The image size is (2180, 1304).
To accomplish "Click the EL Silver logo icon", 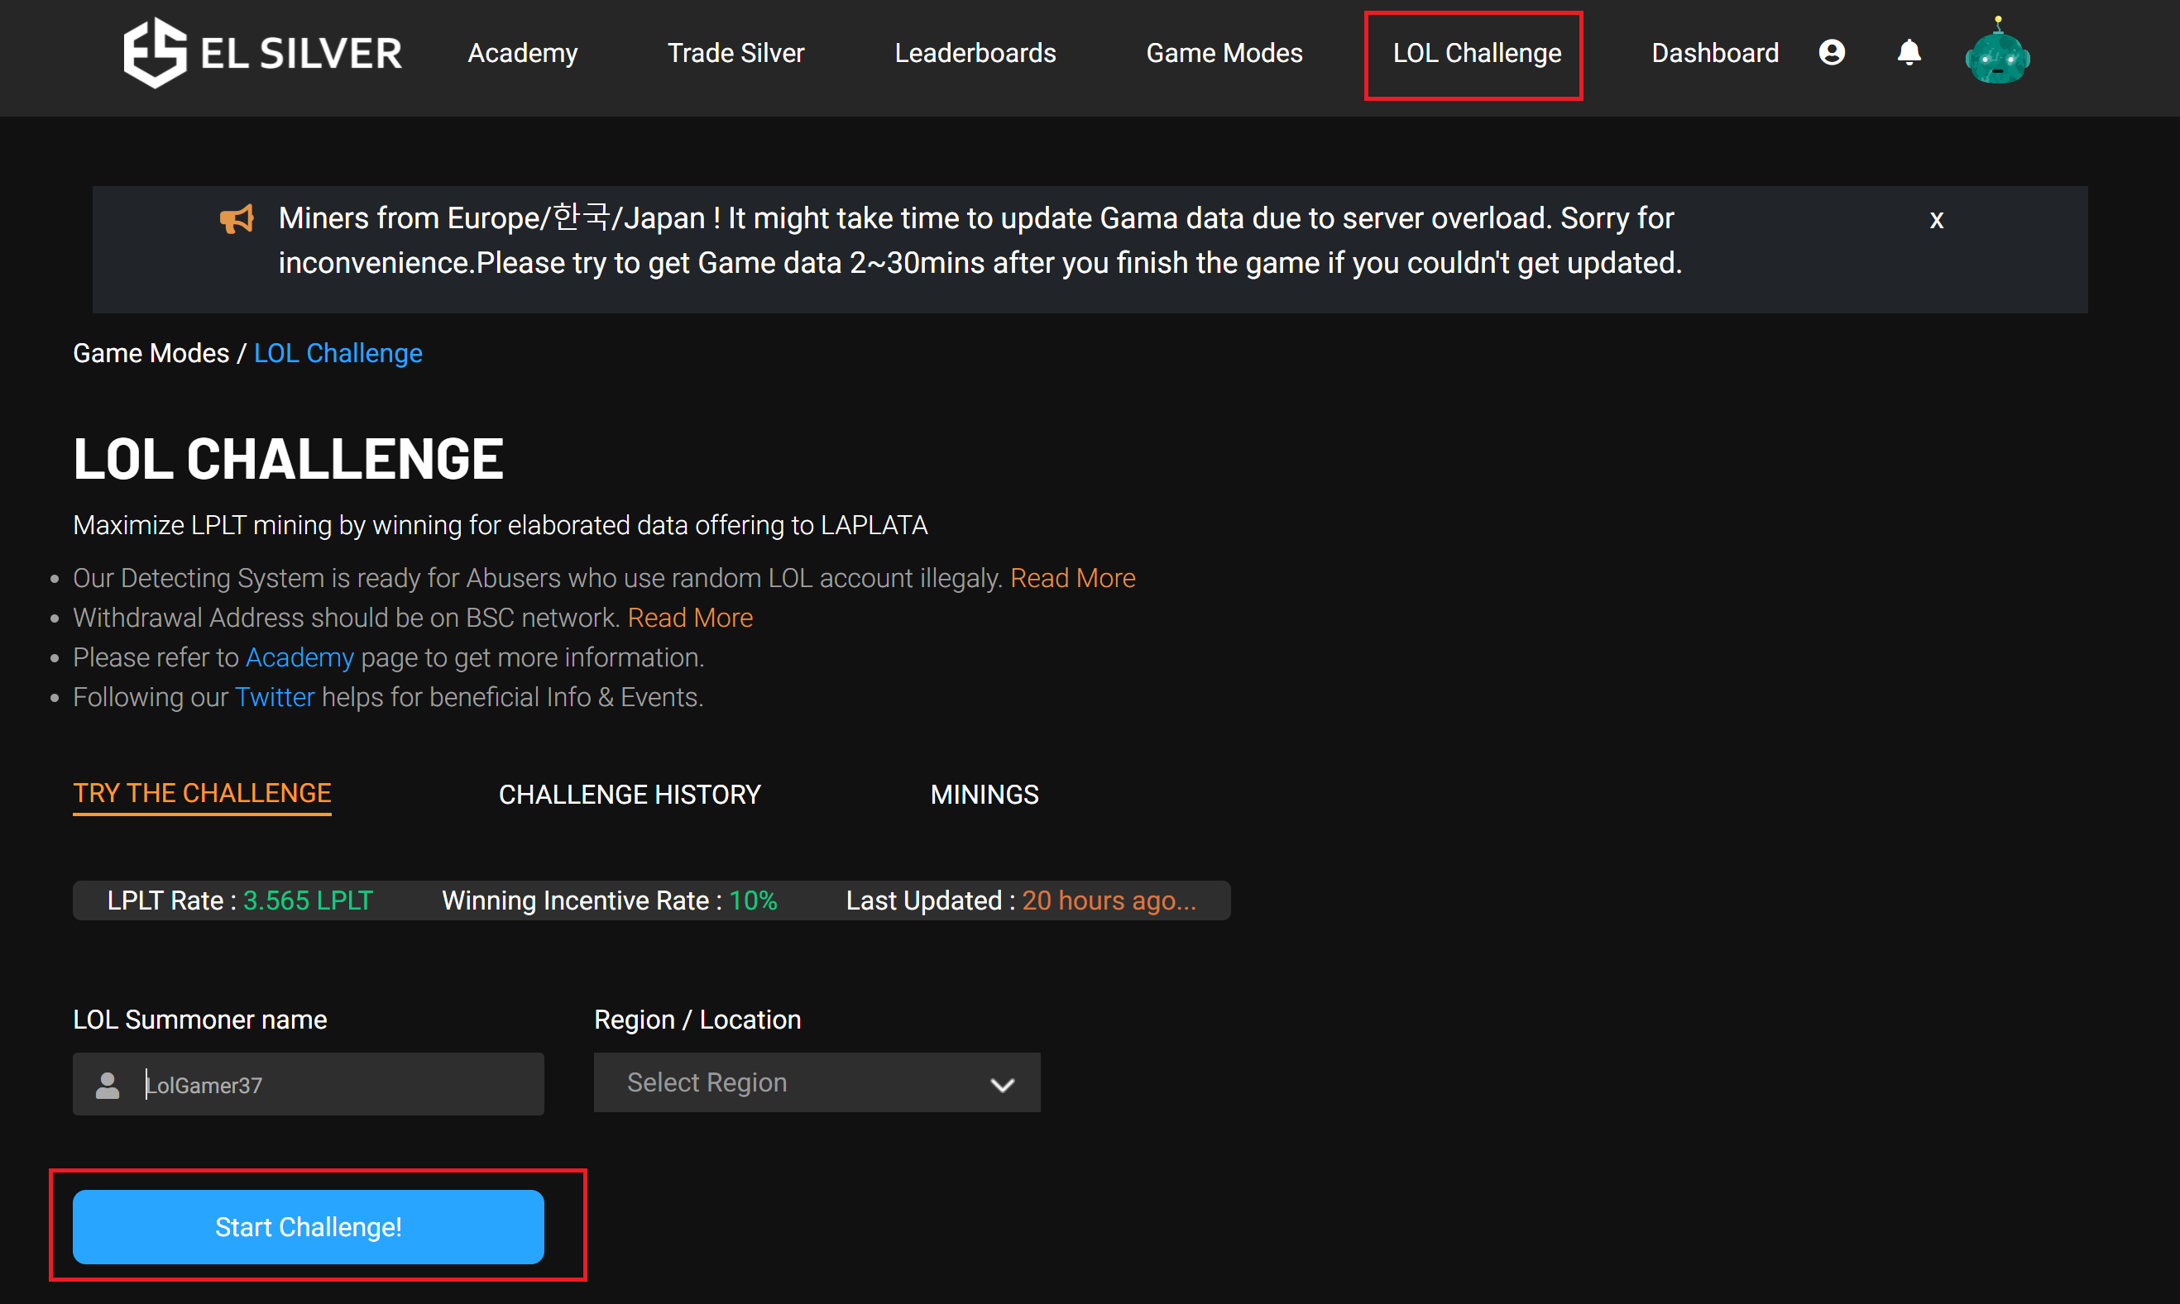I will pos(155,53).
